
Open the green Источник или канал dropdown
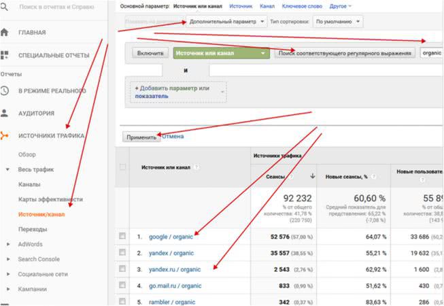[x=220, y=53]
